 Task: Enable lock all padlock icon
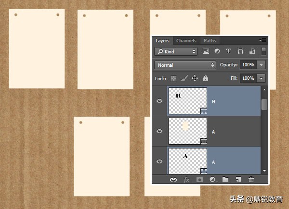coord(206,78)
